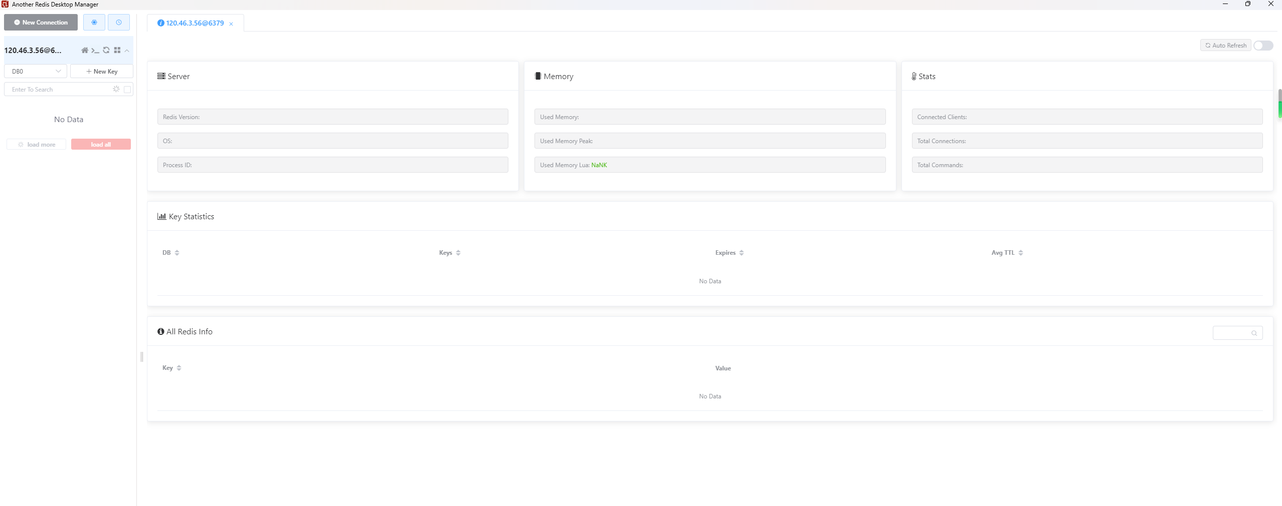Viewport: 1282px width, 506px height.
Task: Click the Connected Clients field
Action: click(x=1087, y=117)
